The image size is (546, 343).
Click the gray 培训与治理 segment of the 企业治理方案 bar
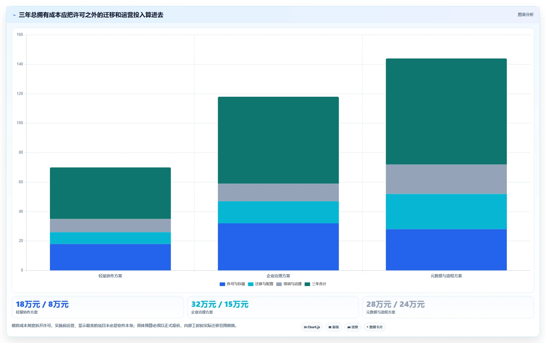click(x=278, y=193)
